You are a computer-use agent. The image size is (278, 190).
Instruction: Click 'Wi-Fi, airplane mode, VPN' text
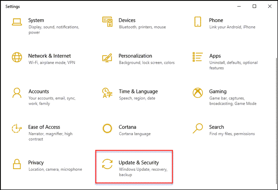[x=52, y=63]
